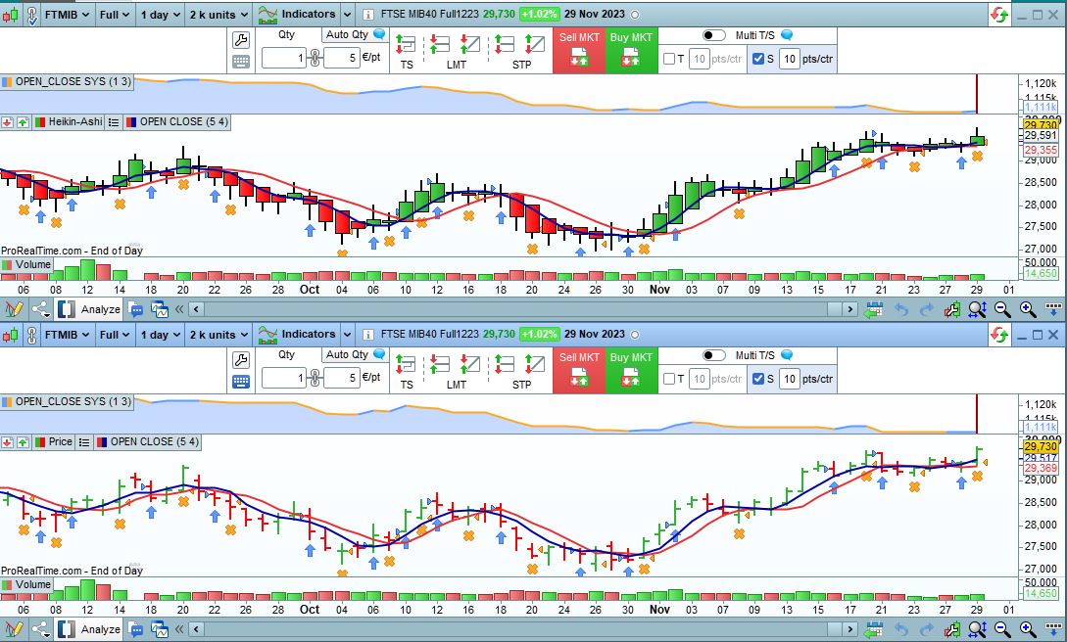Click scrollbar left arrow in bottom chart
The width and height of the screenshot is (1067, 642).
197,630
